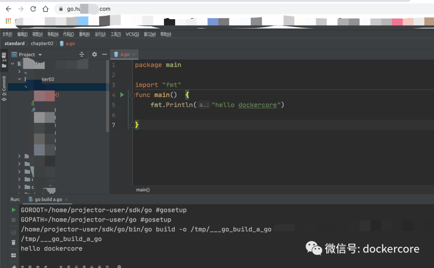Close the a.go editor tab
Screen dimensions: 434x268
point(134,54)
